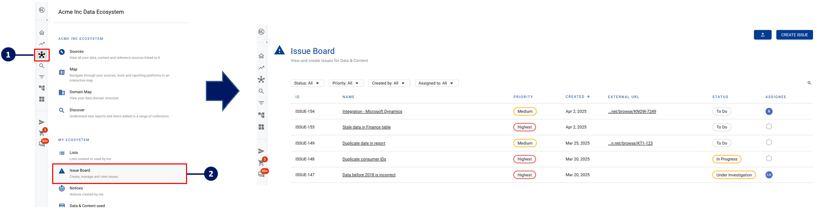Open the Created by: All dropdown
Screen dimensions: 817x211
point(389,83)
